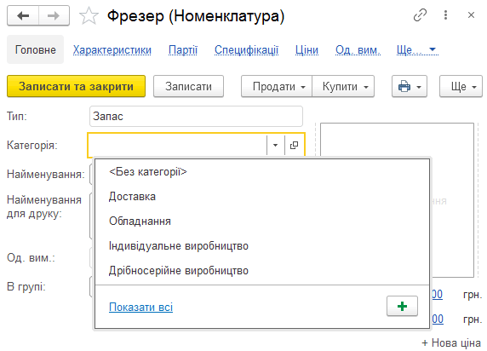Open the Партії tab

183,49
